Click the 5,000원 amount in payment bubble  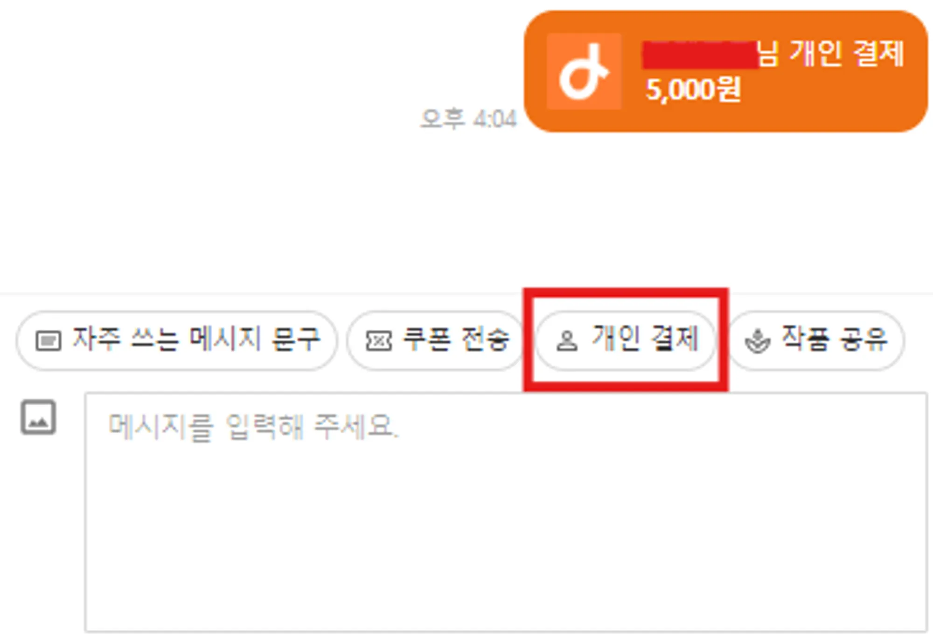point(693,90)
